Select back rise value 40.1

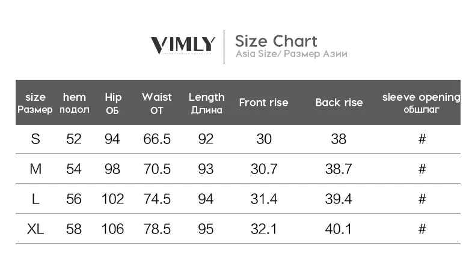point(339,229)
